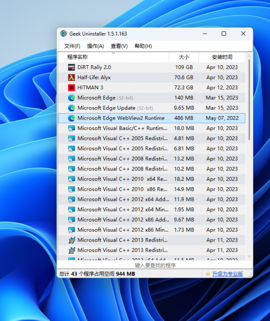Open the 升级为专业版 link

tap(228, 274)
